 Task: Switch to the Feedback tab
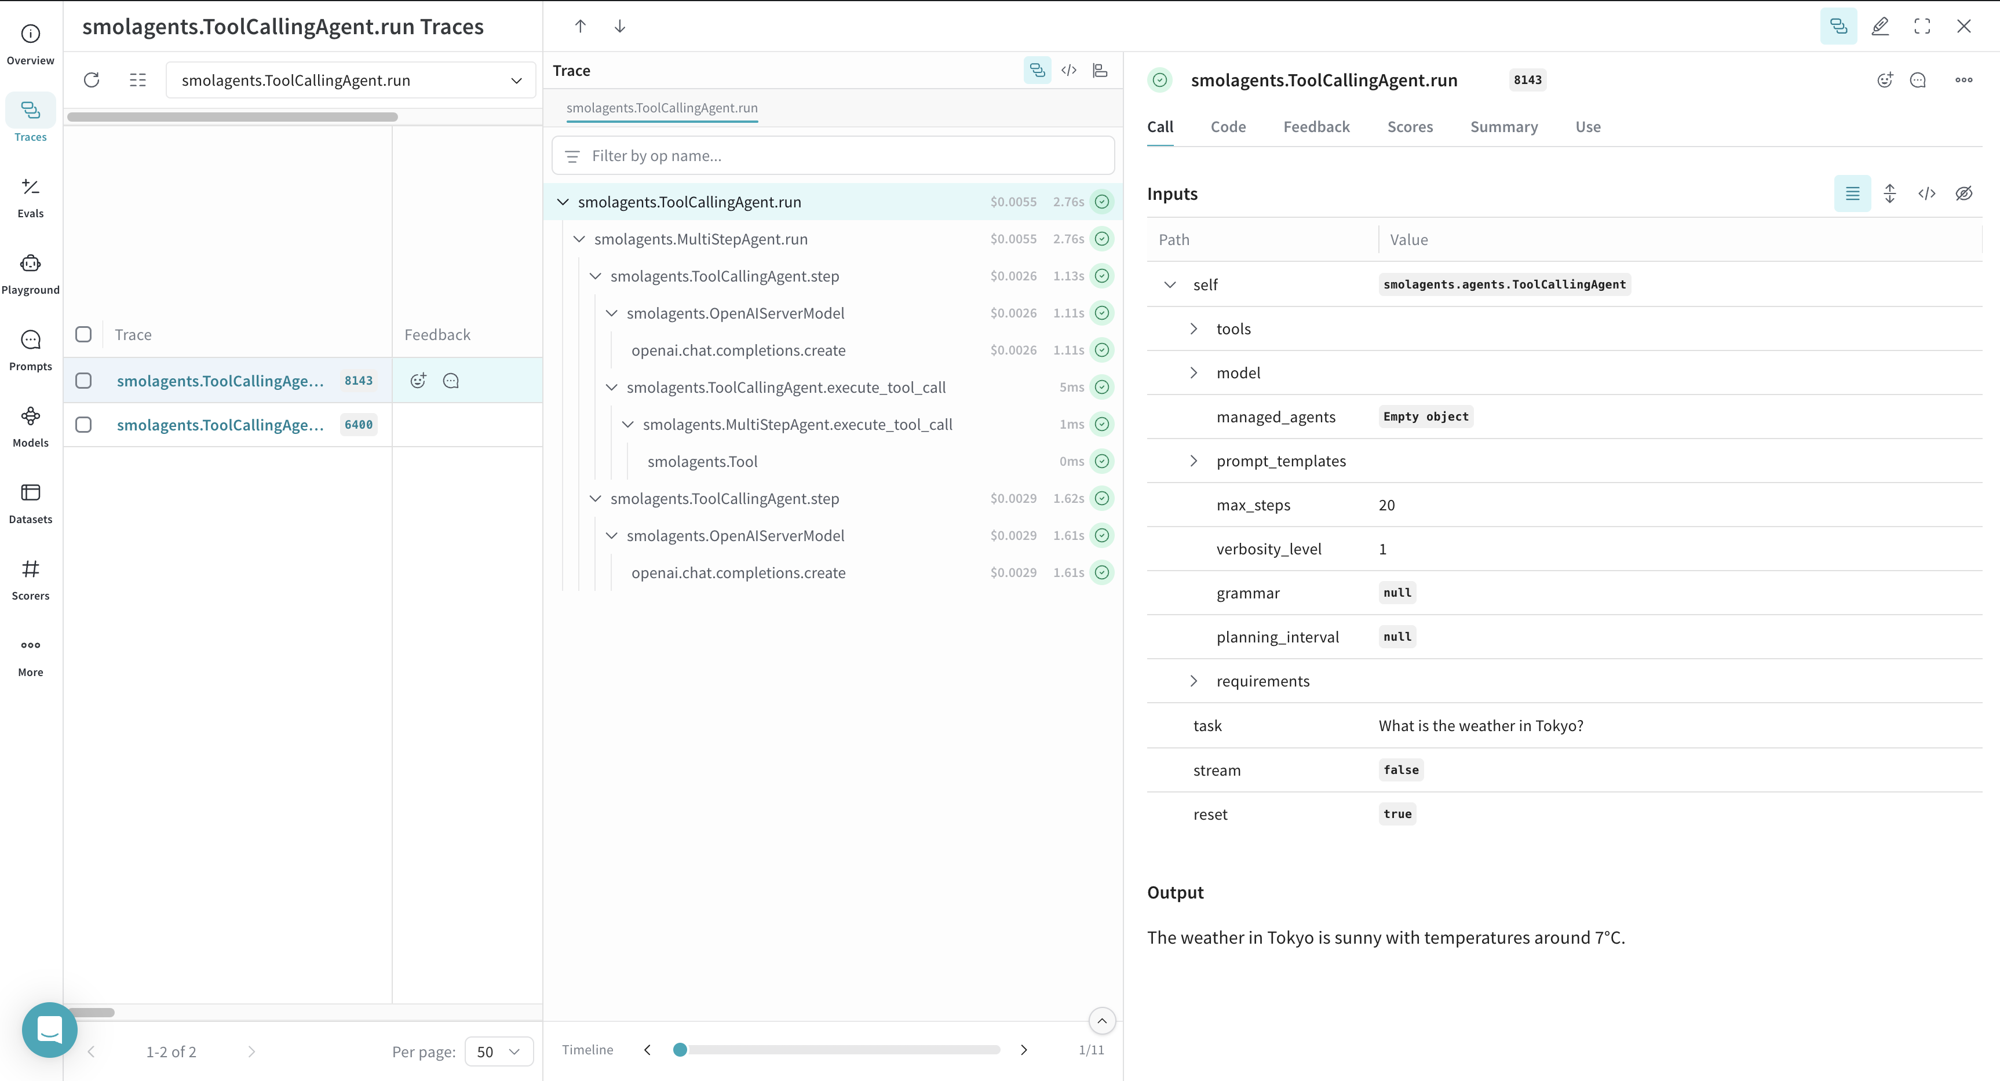(x=1316, y=127)
